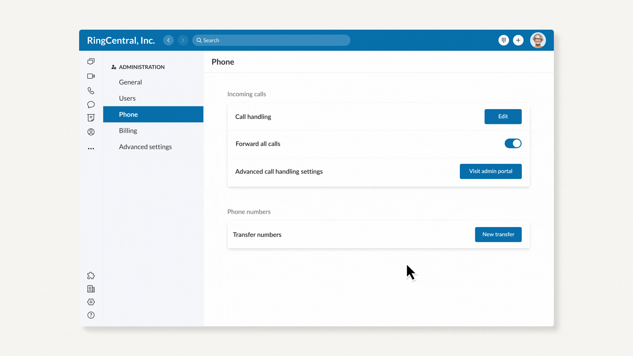This screenshot has height=356, width=633.
Task: Visit admin portal for advanced settings
Action: click(x=490, y=171)
